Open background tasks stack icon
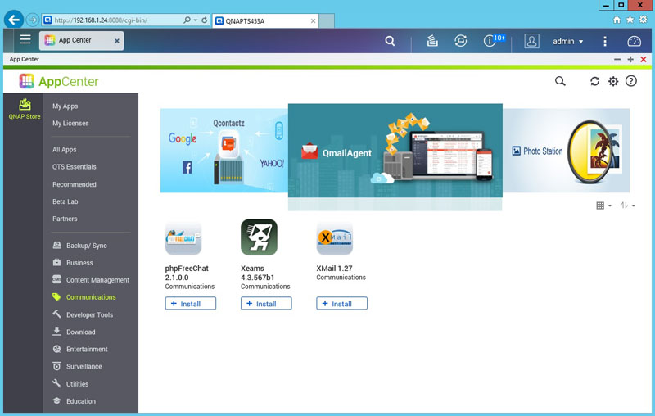This screenshot has height=416, width=655. click(x=432, y=41)
